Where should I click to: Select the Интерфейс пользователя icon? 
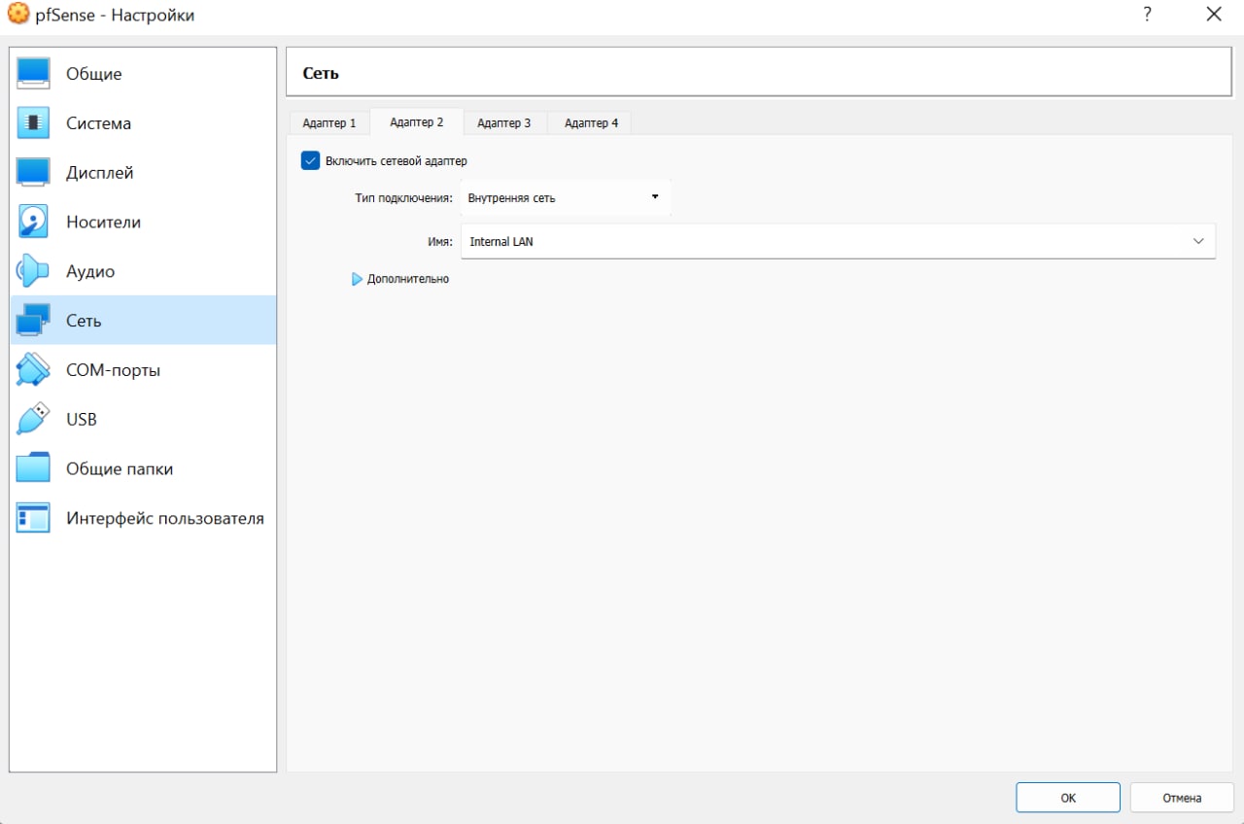(33, 518)
